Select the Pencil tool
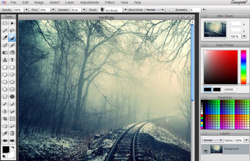 click(x=12, y=45)
